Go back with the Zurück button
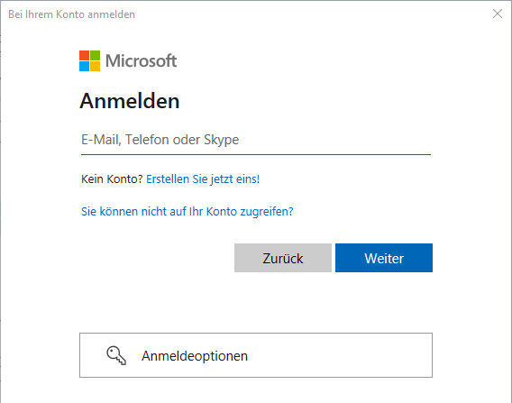 283,258
